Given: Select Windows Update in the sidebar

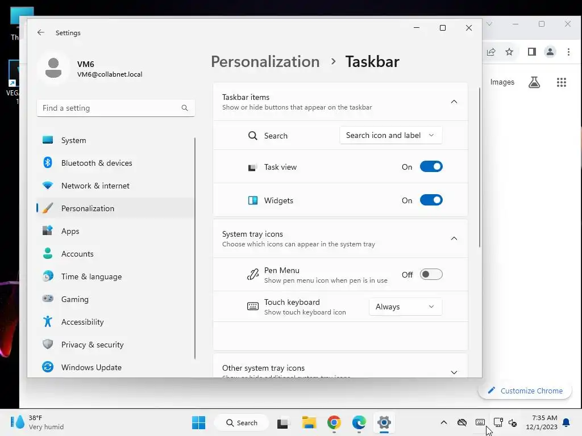Looking at the screenshot, I should click(x=115, y=367).
